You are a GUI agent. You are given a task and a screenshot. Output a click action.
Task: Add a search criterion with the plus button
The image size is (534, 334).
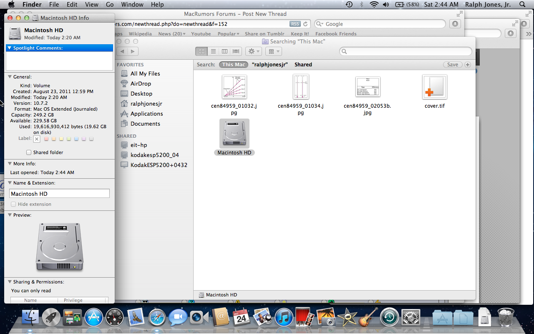[468, 65]
